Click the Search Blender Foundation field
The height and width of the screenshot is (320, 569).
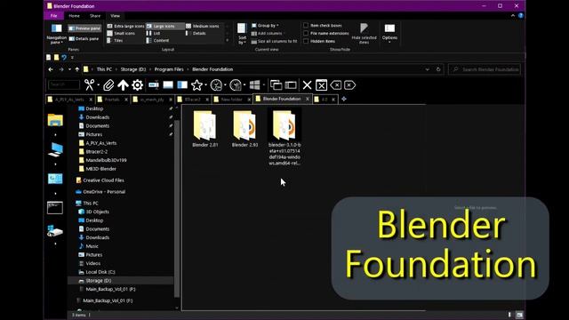(x=485, y=69)
